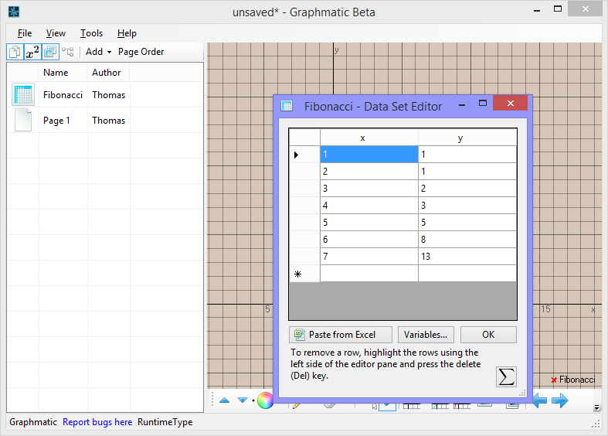Viewport: 608px width, 436px height.
Task: Click the bottom toolbar drag handle
Action: pos(212,399)
